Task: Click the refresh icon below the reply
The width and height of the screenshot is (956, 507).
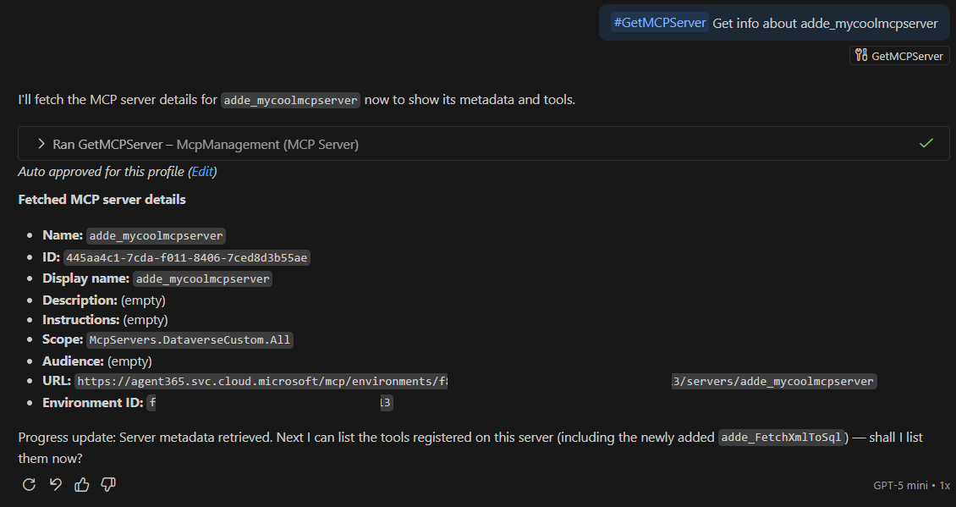Action: pos(30,484)
